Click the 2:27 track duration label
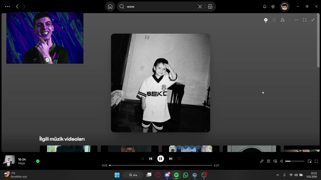321x180 pixels. click(x=216, y=165)
